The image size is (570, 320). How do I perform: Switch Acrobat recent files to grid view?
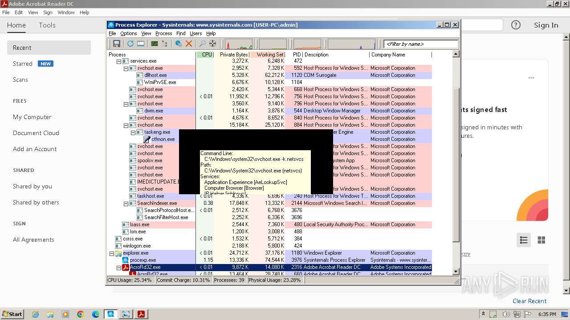click(541, 240)
